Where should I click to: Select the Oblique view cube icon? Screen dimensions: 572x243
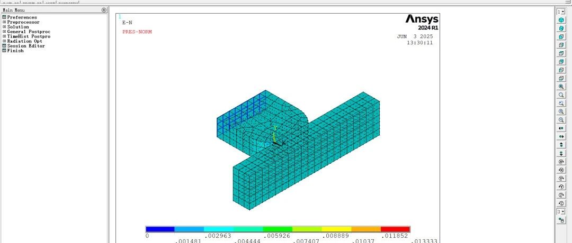click(x=561, y=28)
